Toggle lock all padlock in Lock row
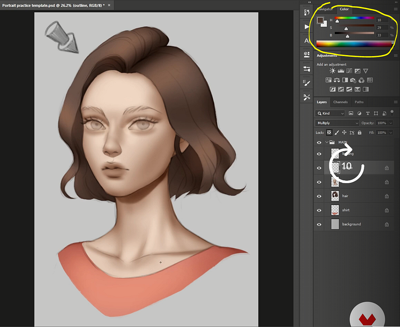Screen dimensions: 400x327 coord(360,133)
